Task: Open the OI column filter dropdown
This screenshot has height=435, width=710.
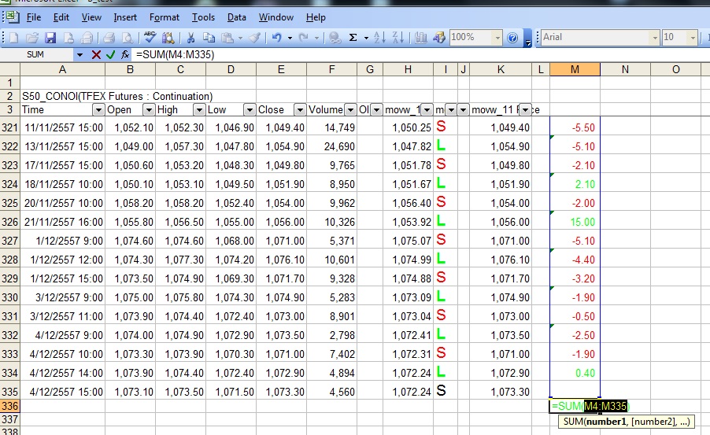Action: [x=376, y=110]
